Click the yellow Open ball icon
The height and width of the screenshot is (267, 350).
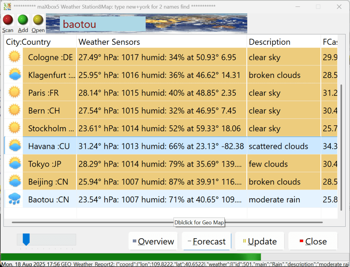[x=38, y=20]
